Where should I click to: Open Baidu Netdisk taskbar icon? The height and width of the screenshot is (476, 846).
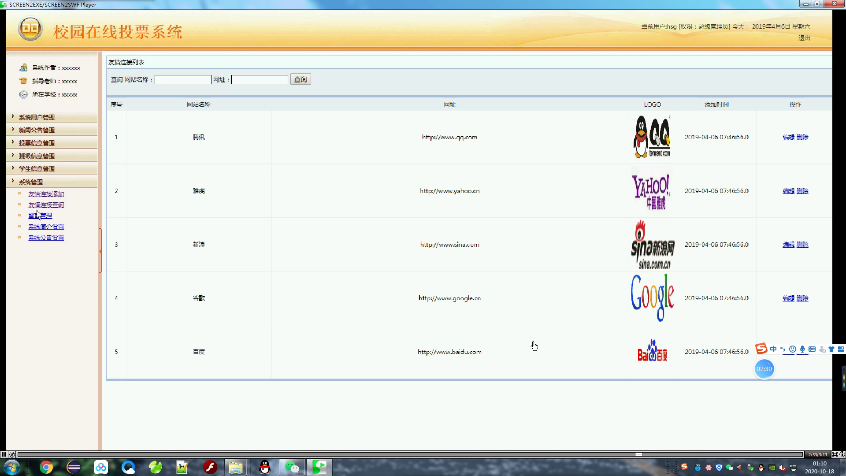[x=101, y=467]
